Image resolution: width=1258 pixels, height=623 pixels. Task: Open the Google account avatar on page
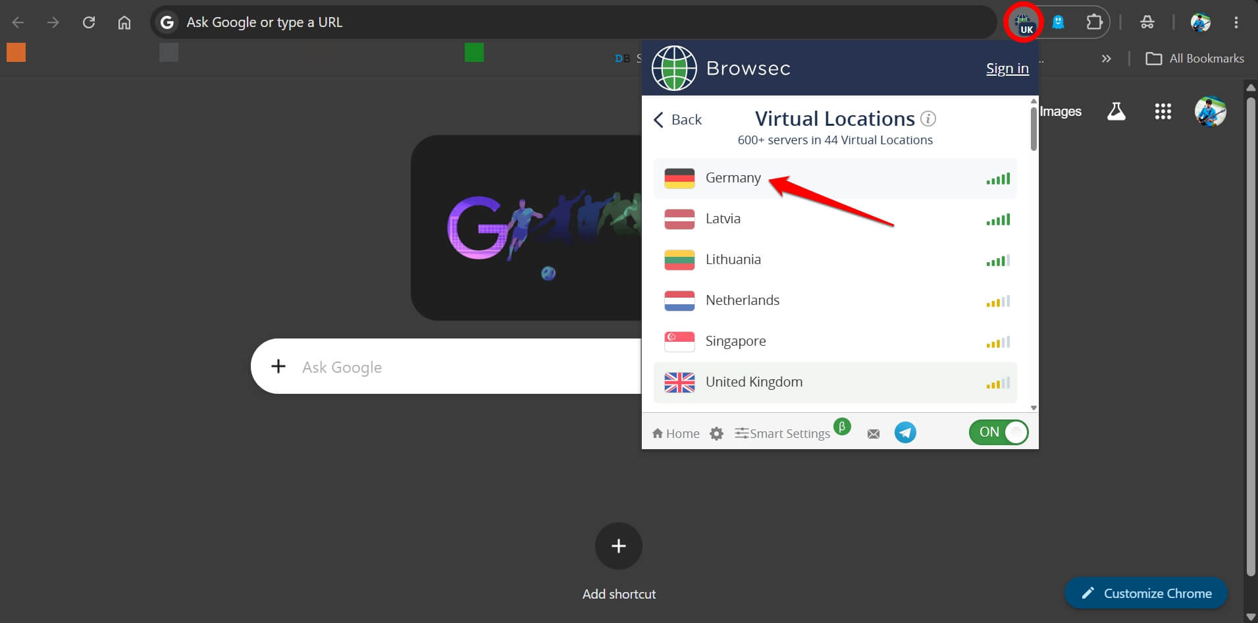[x=1211, y=111]
